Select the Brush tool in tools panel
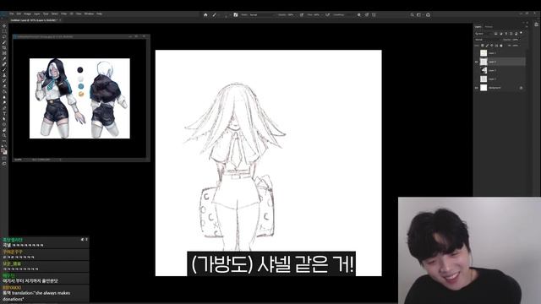 pyautogui.click(x=4, y=69)
